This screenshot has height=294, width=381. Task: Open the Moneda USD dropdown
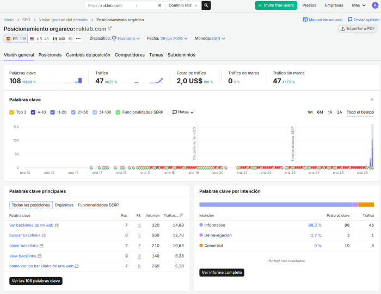tap(218, 39)
